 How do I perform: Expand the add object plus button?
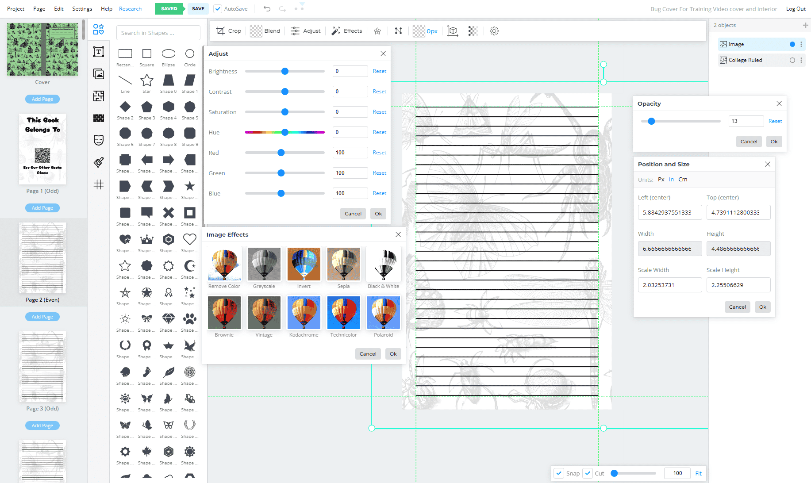805,25
